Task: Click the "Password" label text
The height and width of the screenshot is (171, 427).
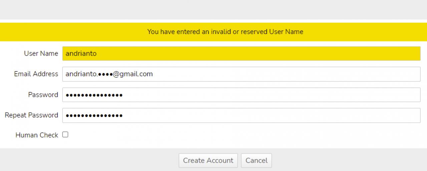Action: point(43,95)
